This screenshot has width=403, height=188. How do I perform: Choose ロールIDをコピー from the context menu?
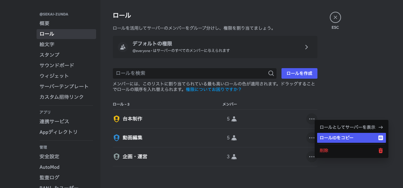[341, 138]
